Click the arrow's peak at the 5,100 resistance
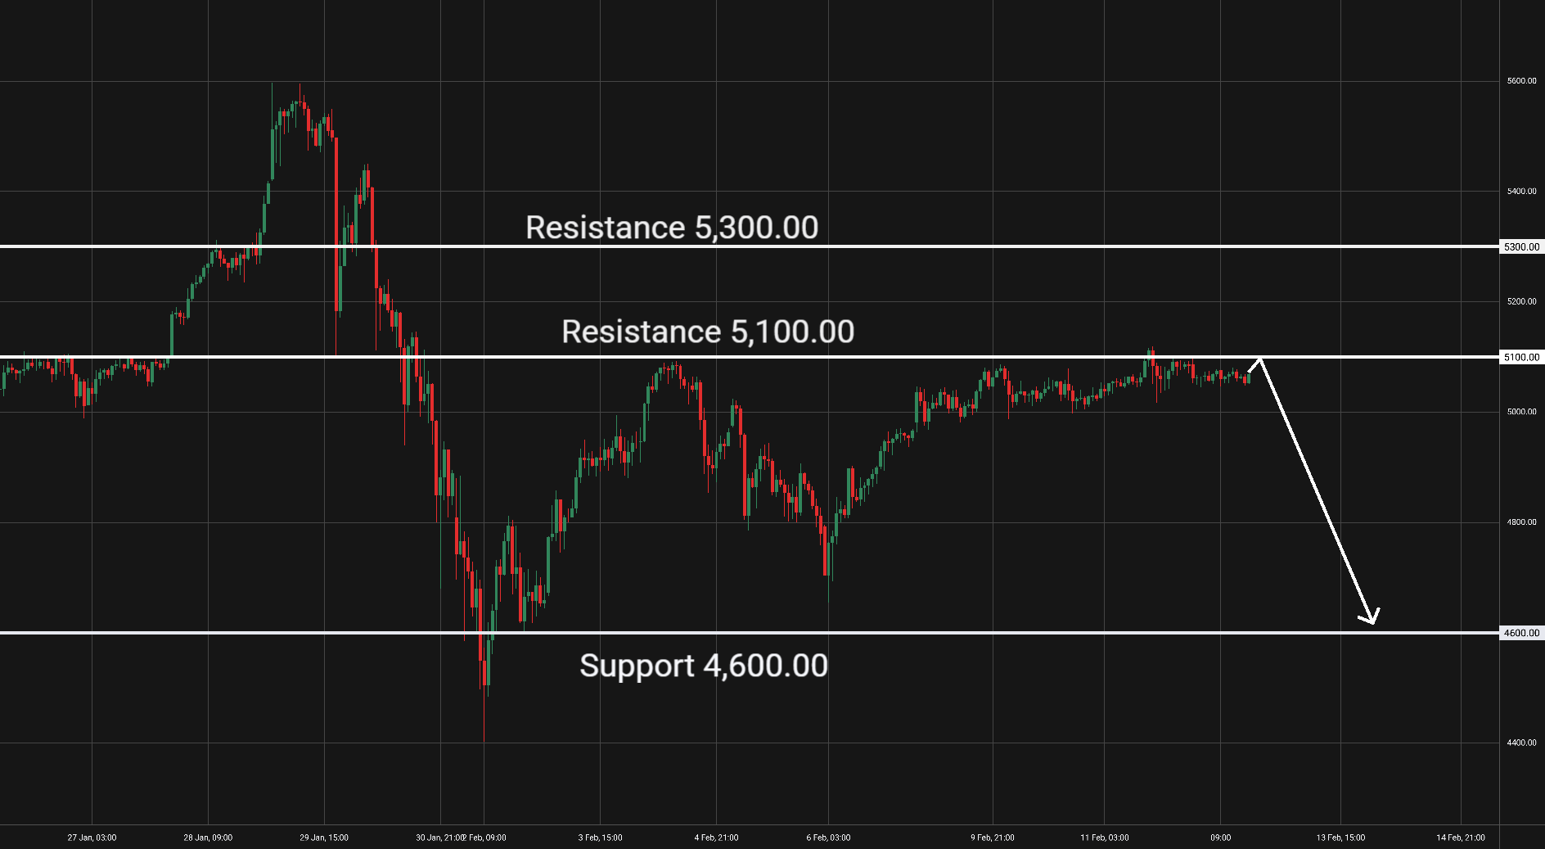Image resolution: width=1545 pixels, height=849 pixels. pyautogui.click(x=1260, y=359)
